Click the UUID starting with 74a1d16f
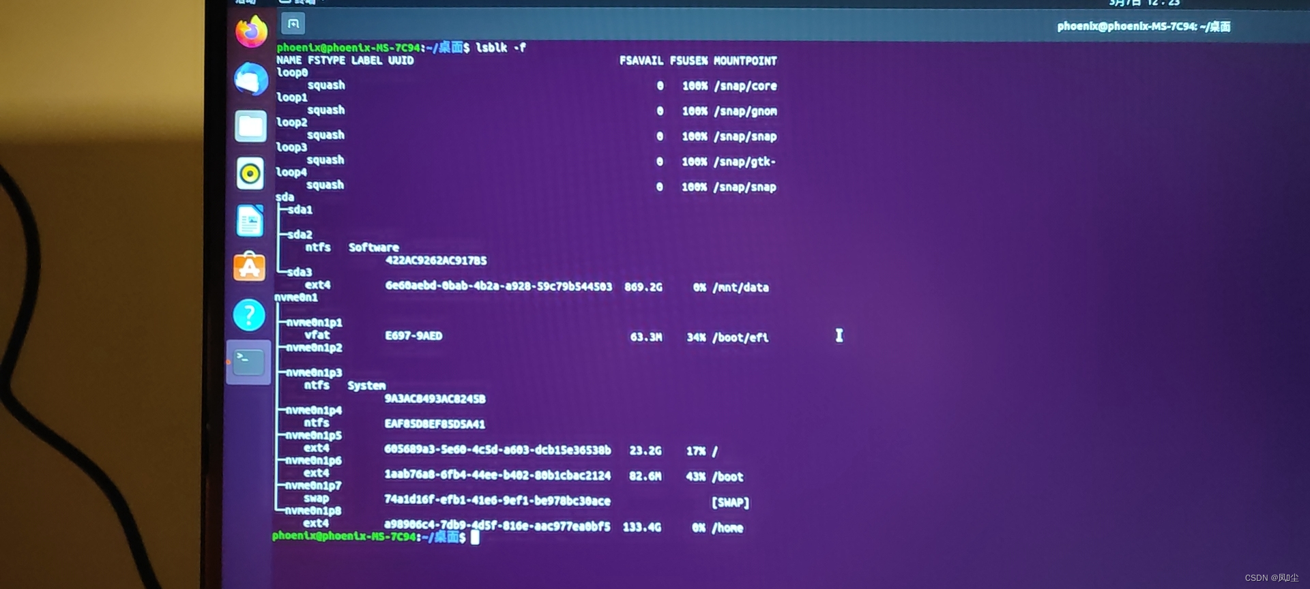Image resolution: width=1310 pixels, height=589 pixels. coord(497,500)
